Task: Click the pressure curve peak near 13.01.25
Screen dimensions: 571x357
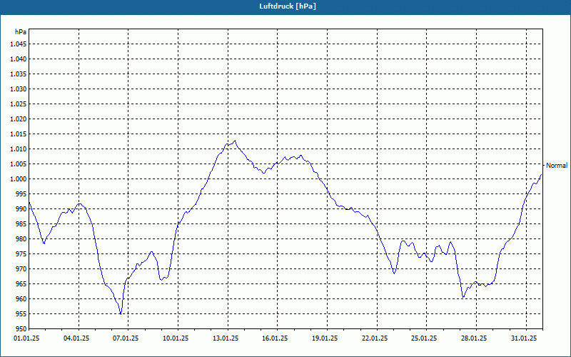Action: click(x=235, y=141)
